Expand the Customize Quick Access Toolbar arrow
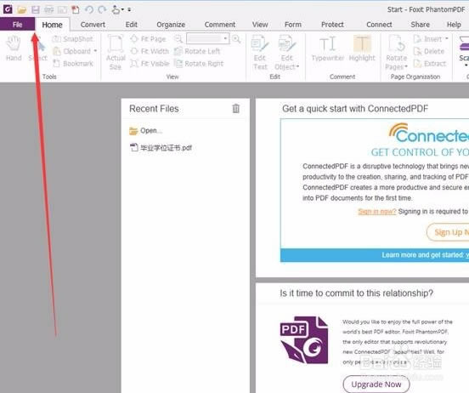The width and height of the screenshot is (469, 393). 129,10
